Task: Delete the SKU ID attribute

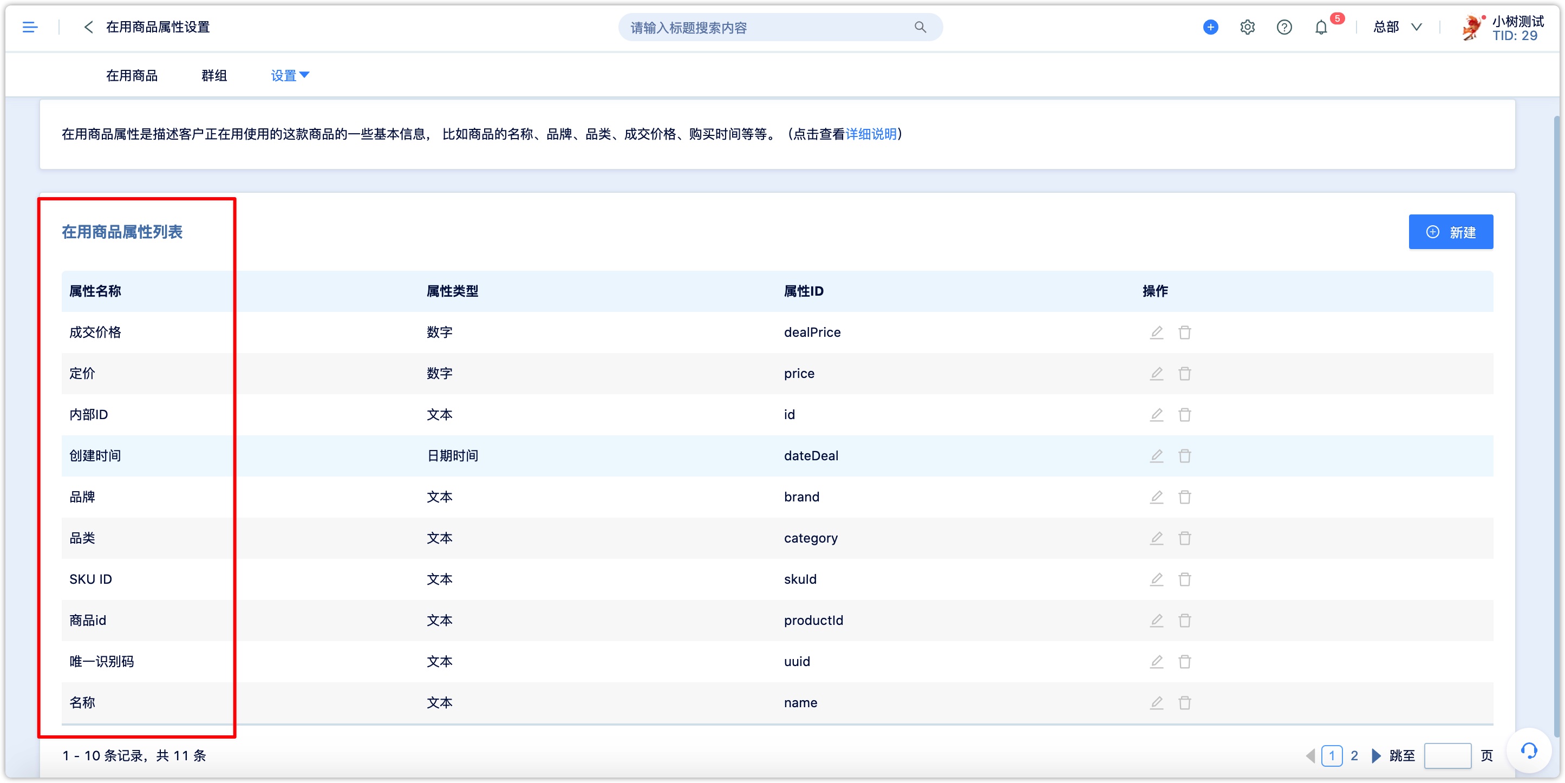Action: (x=1185, y=579)
